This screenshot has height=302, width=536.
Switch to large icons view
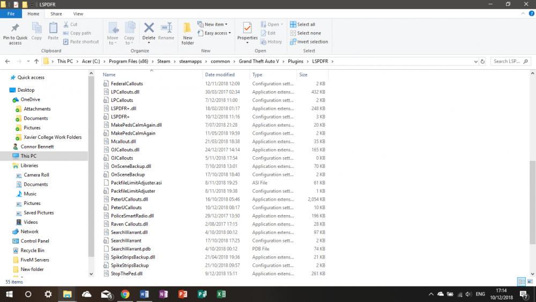click(x=530, y=282)
